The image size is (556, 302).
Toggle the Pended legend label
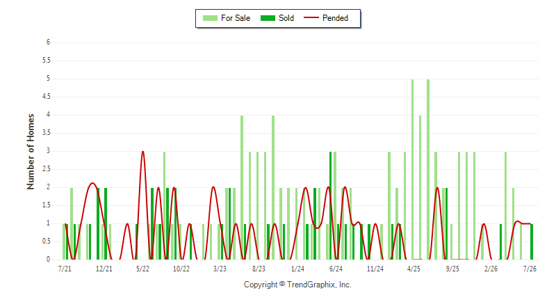335,18
